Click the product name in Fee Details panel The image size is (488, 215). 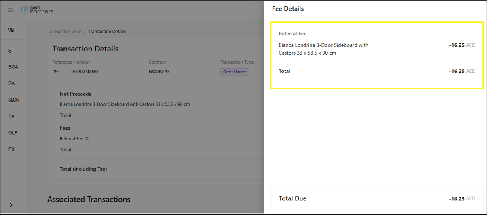[x=323, y=49]
